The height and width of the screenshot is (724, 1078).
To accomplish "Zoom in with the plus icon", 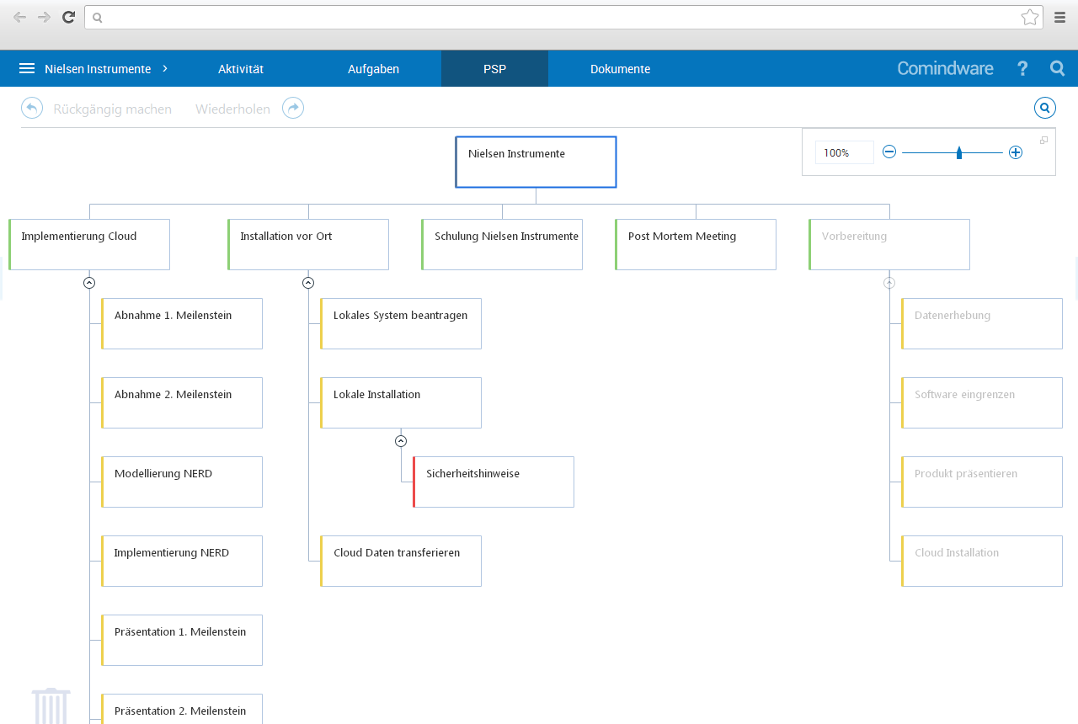I will coord(1016,152).
